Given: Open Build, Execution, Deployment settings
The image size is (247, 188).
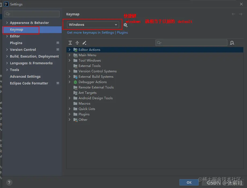Looking at the screenshot, I should pyautogui.click(x=32, y=56).
